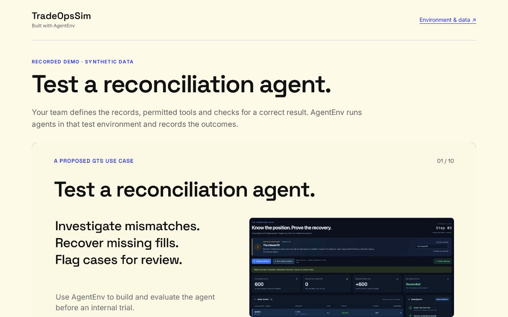508x317 pixels.
Task: Click the Verify outcome button in the demo
Action: (x=443, y=262)
